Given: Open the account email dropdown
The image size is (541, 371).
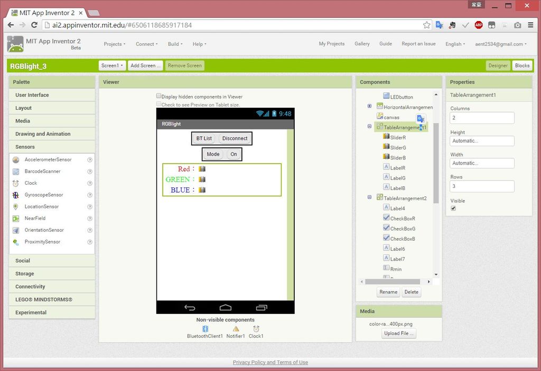Looking at the screenshot, I should click(x=501, y=44).
